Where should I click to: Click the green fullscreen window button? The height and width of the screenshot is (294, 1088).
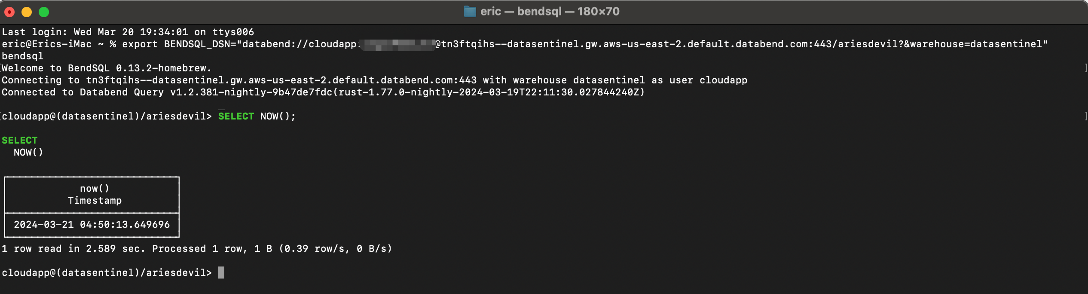tap(44, 12)
